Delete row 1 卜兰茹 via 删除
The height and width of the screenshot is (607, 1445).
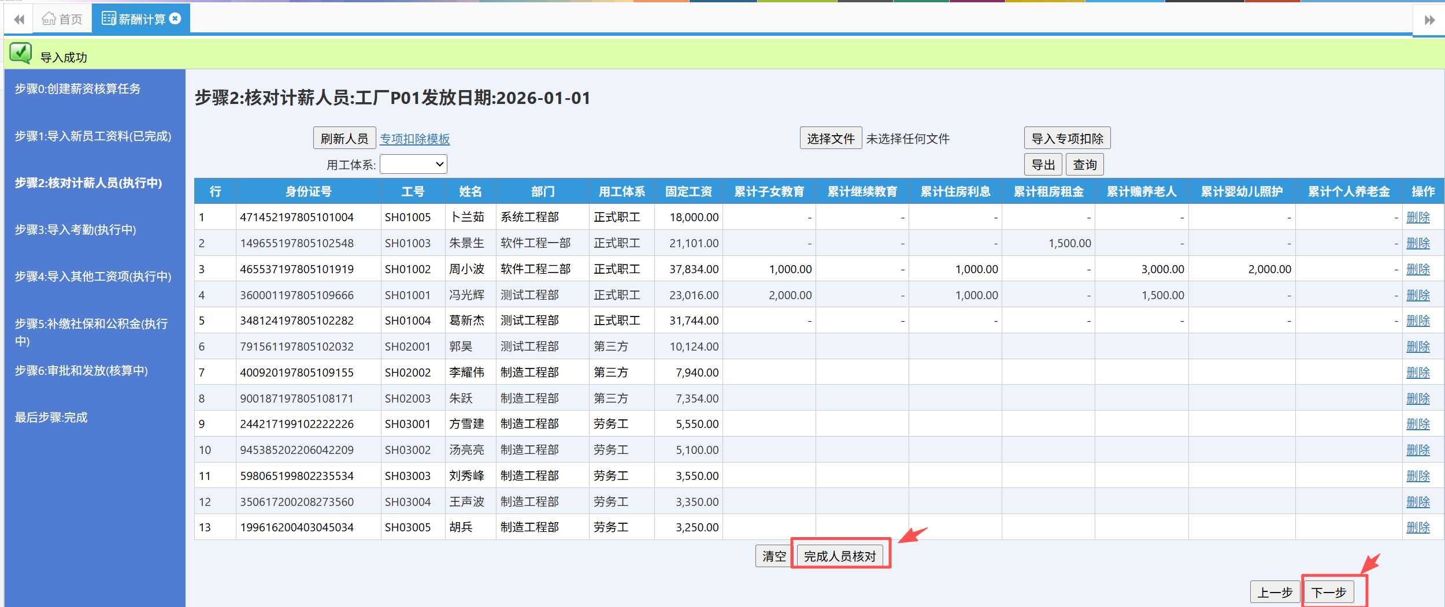(x=1418, y=217)
